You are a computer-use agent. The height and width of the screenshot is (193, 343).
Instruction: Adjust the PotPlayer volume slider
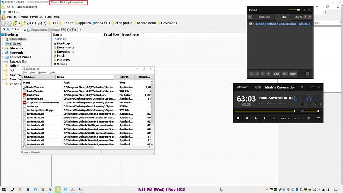pos(311,111)
